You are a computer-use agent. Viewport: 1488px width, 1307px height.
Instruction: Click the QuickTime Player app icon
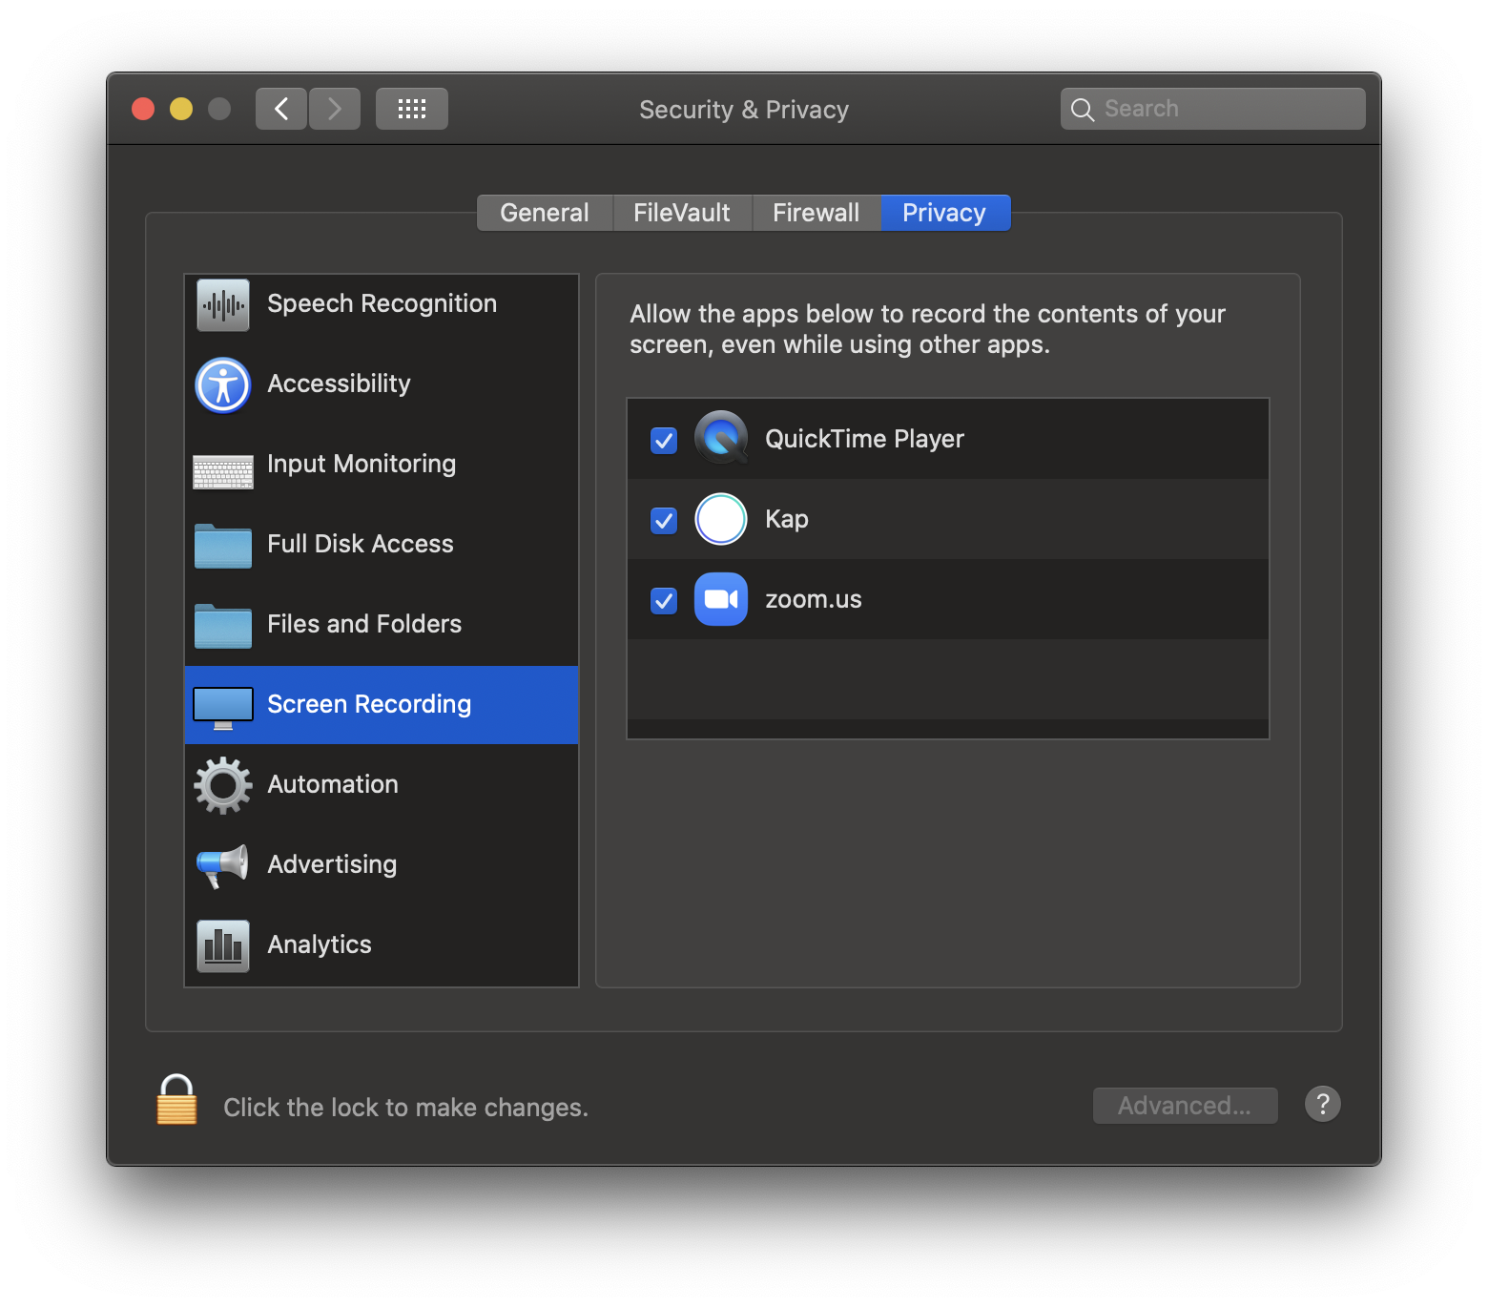721,438
